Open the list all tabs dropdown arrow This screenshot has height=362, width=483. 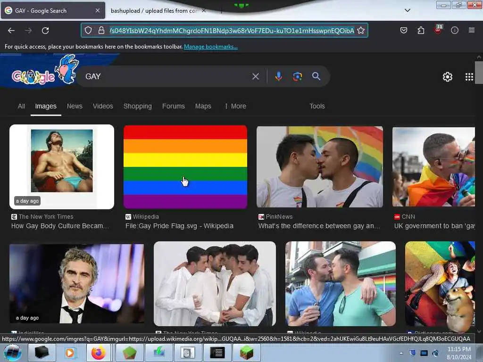(407, 10)
